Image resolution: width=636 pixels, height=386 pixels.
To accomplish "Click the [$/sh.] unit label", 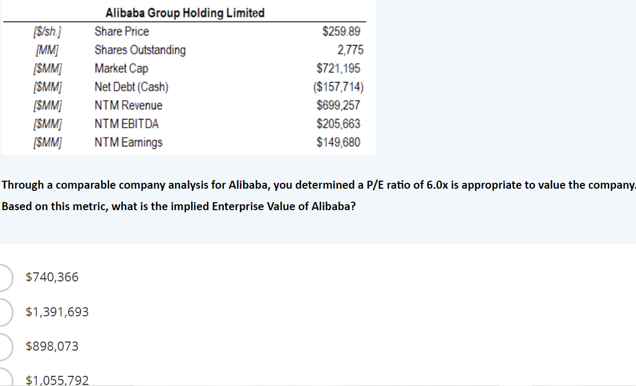I will (x=47, y=32).
